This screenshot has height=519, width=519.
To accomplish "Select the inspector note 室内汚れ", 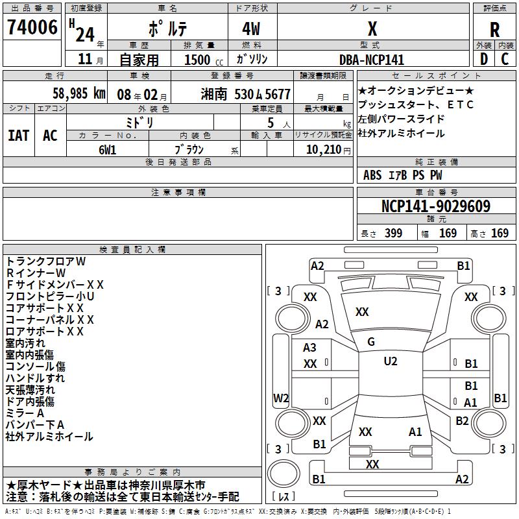I will 25,343.
